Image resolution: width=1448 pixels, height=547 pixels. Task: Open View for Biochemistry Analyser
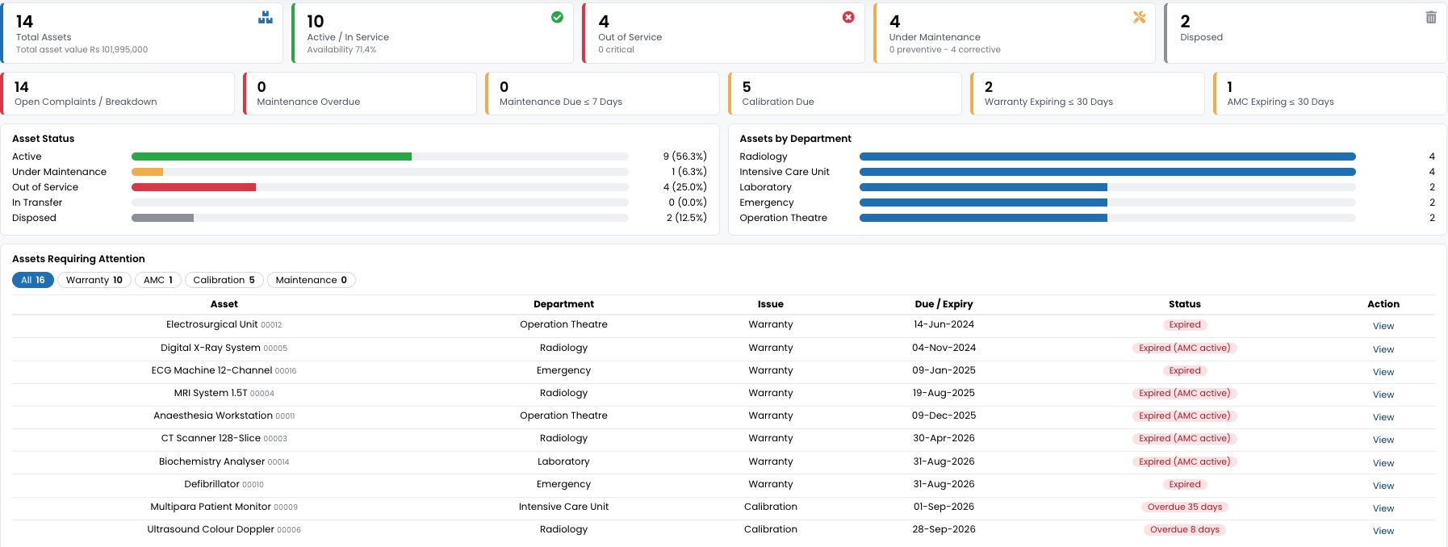(x=1383, y=463)
